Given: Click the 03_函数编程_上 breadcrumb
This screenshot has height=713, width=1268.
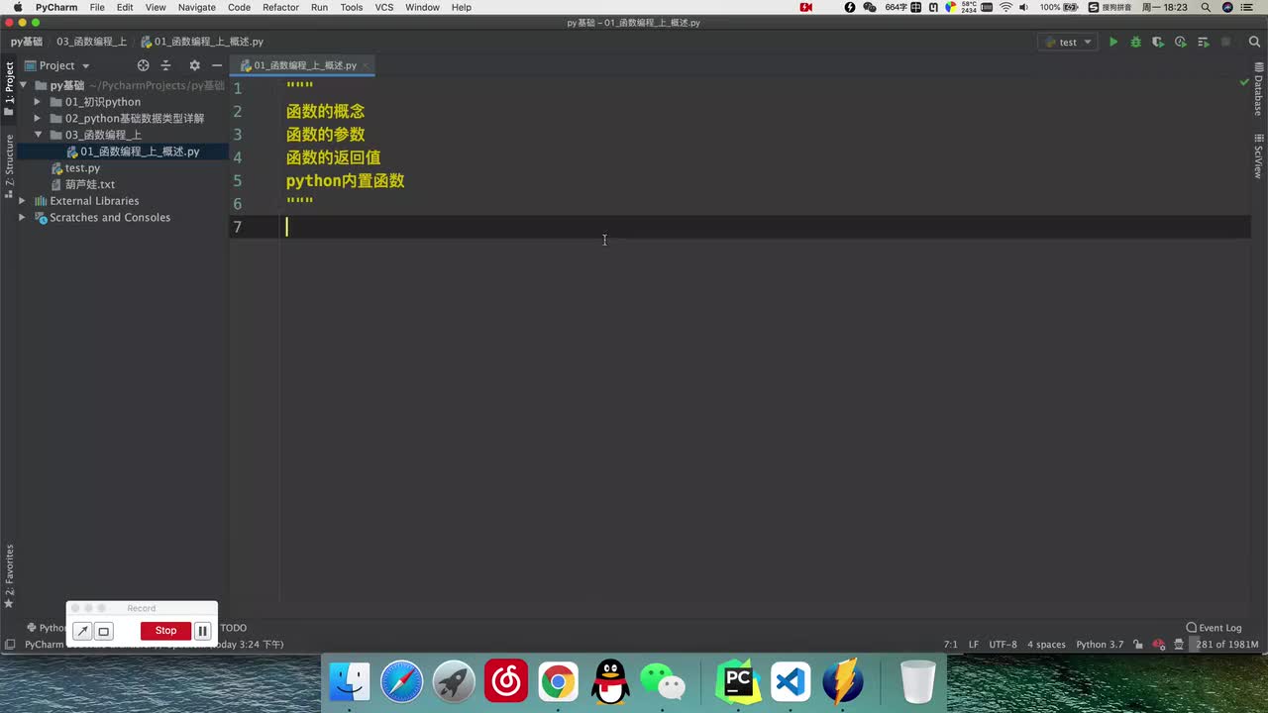Looking at the screenshot, I should coord(91,42).
